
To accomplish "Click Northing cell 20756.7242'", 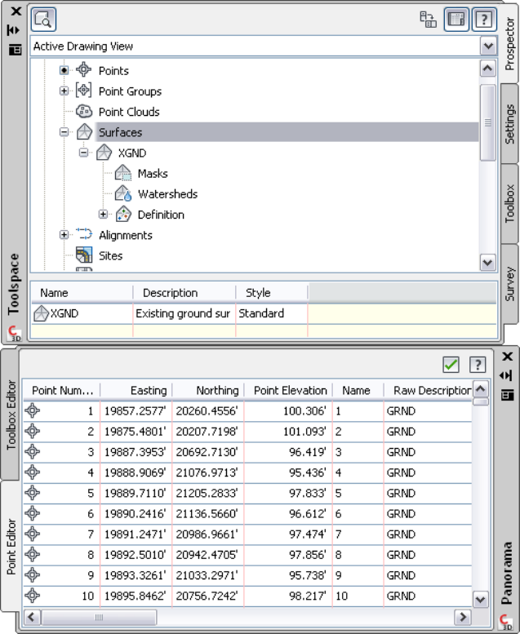I will [208, 596].
